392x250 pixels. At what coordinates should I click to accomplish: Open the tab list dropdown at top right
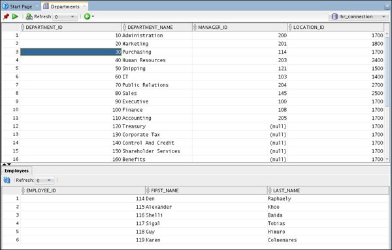(387, 7)
